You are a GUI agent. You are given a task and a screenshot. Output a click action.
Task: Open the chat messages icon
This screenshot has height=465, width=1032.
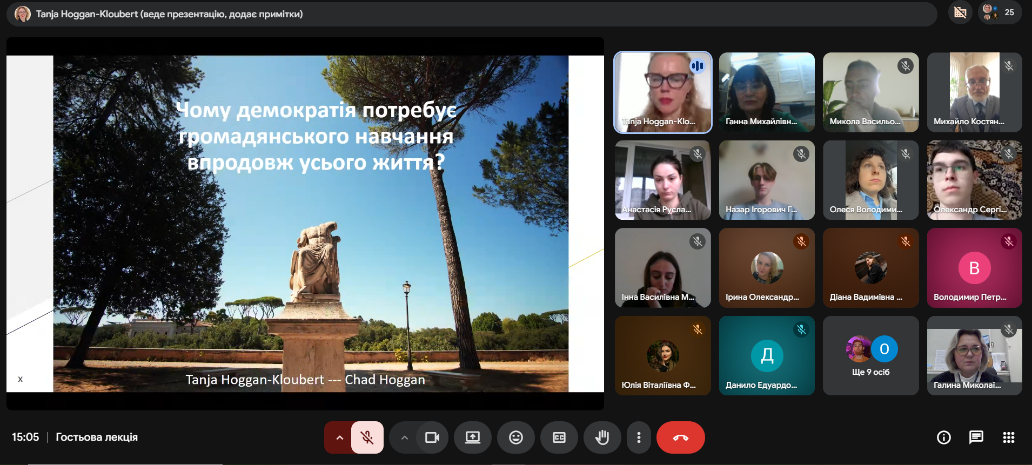tap(976, 437)
